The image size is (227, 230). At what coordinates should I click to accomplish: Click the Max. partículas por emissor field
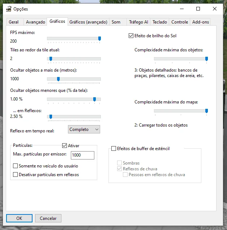pyautogui.click(x=82, y=155)
